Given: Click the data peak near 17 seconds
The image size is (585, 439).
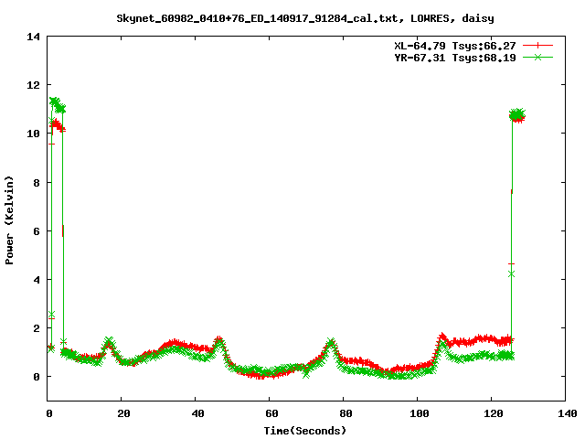Looking at the screenshot, I should 109,342.
